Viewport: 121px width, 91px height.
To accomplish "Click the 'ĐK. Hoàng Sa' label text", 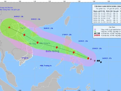I will click(45, 43).
